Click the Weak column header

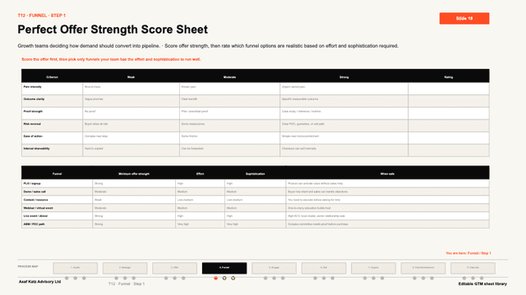tap(131, 77)
